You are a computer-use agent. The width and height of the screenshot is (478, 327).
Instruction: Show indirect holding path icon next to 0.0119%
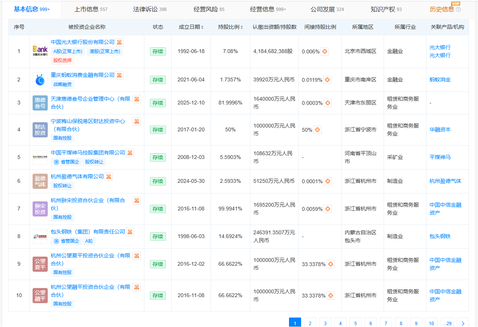pyautogui.click(x=327, y=80)
